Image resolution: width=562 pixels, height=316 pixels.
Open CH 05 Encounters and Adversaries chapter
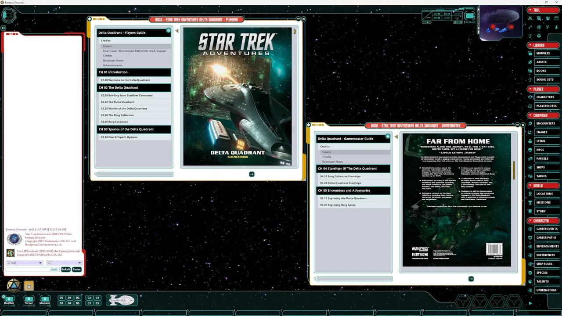click(x=353, y=190)
